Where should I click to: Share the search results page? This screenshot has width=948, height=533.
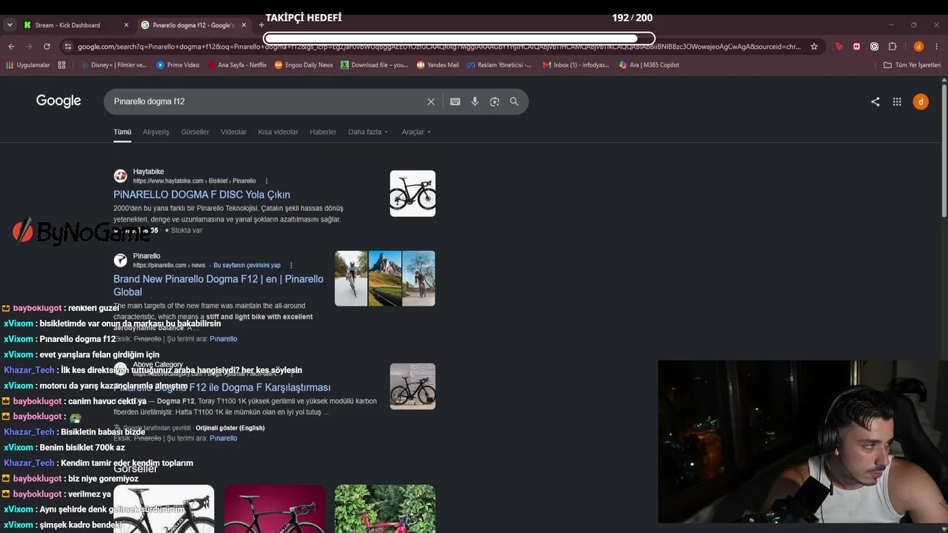click(875, 101)
